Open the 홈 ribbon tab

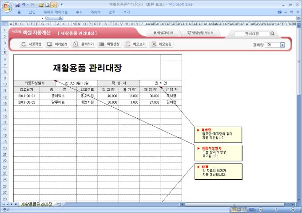19,12
